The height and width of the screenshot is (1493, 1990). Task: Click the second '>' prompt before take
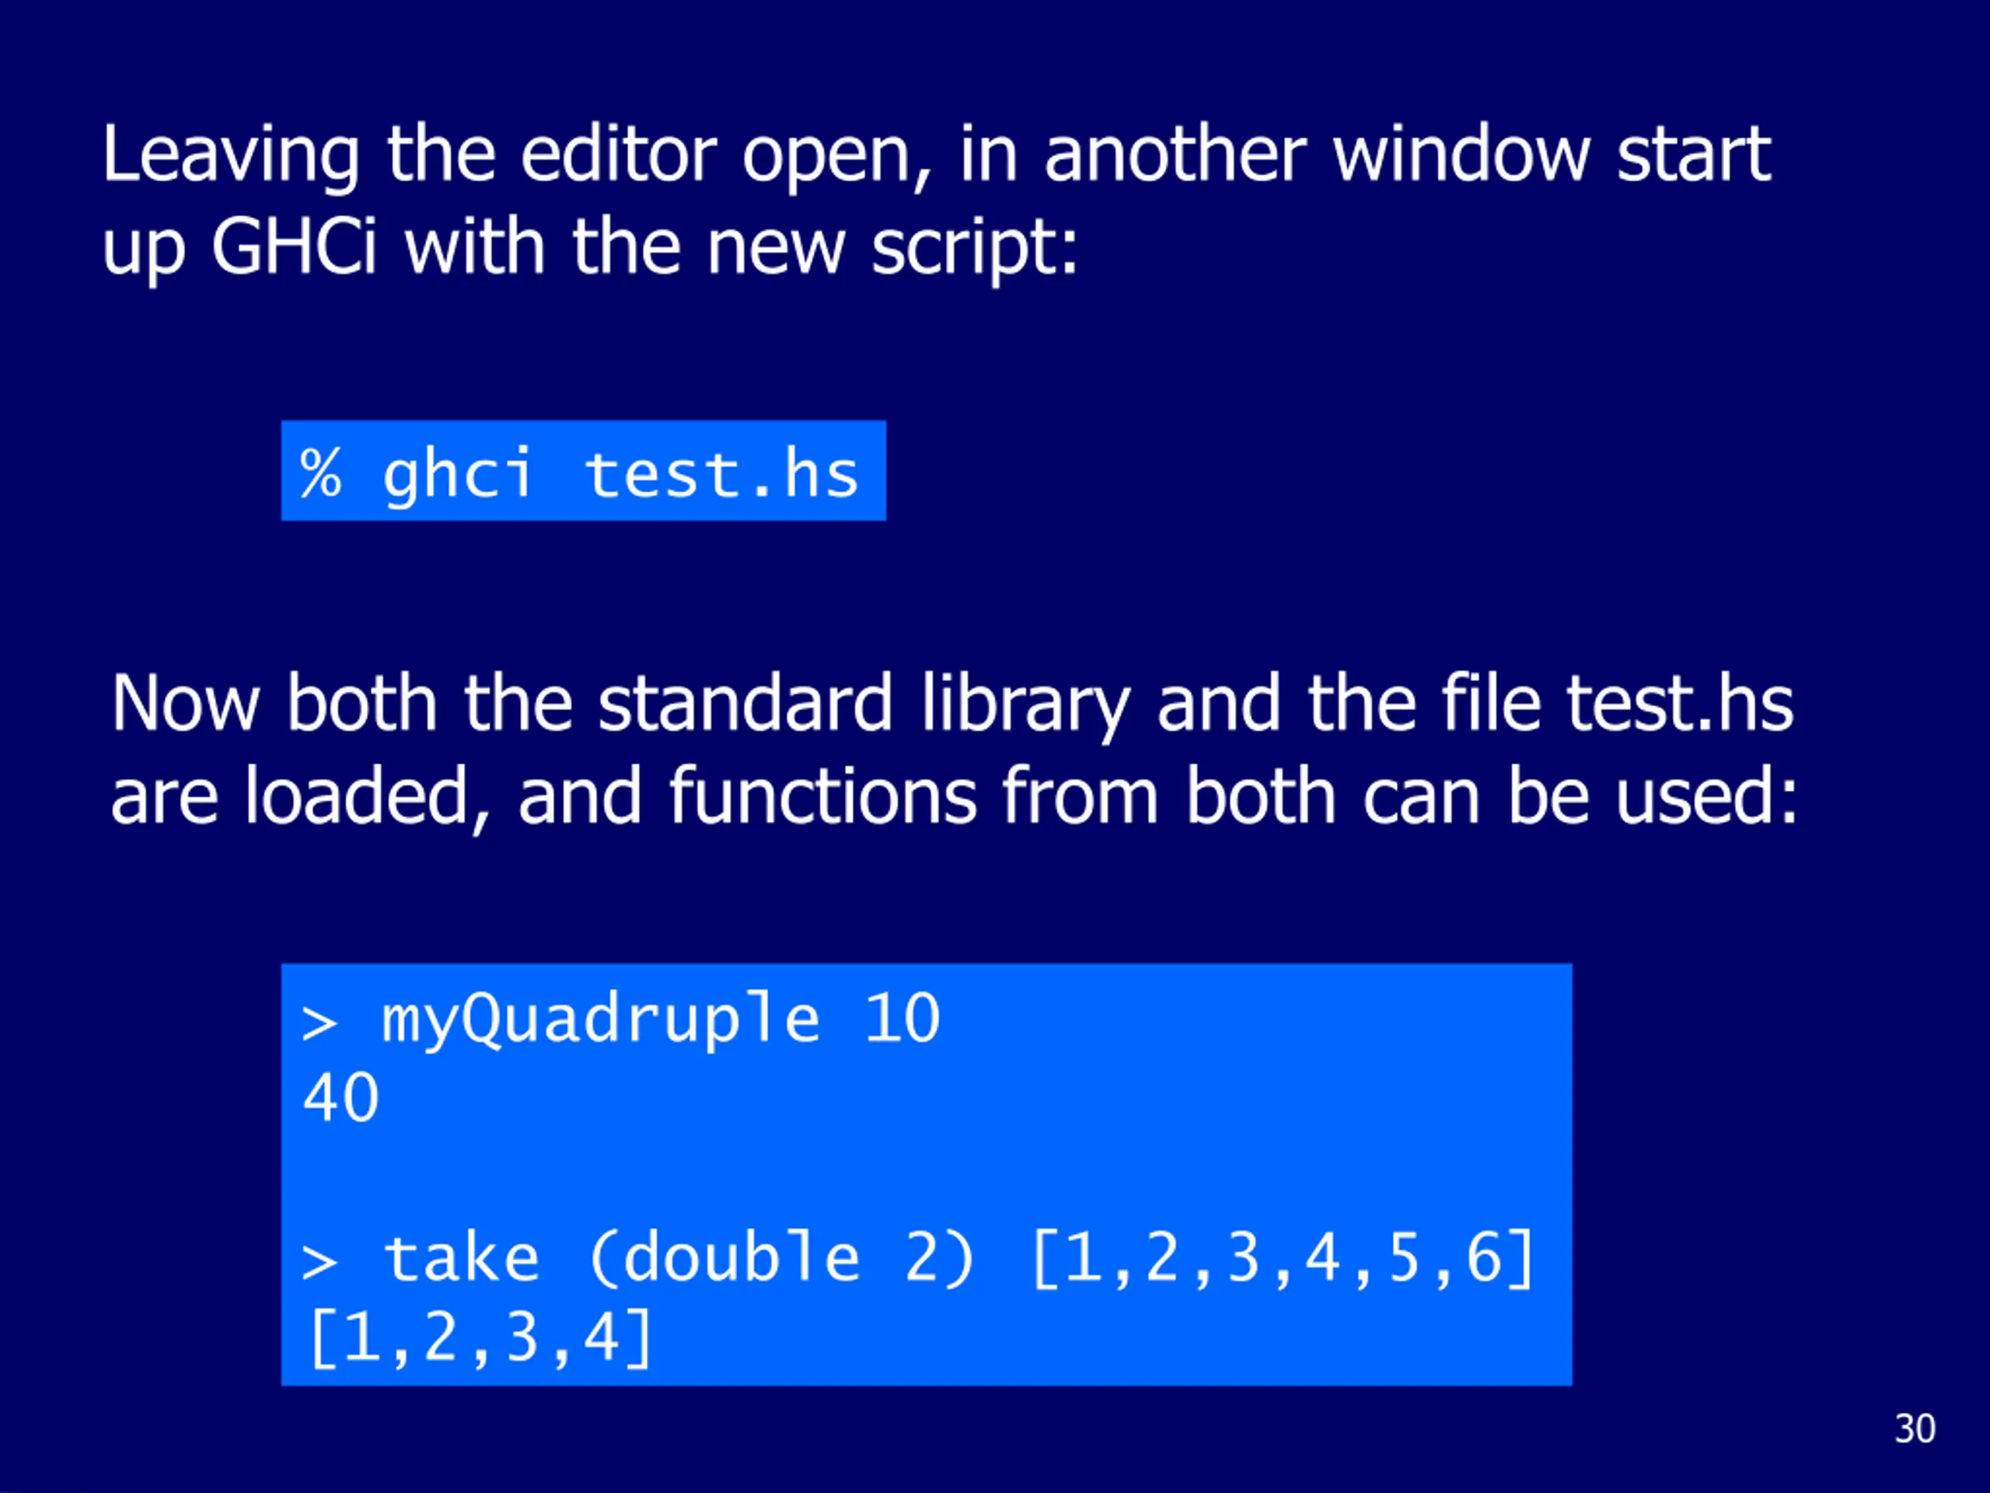pyautogui.click(x=319, y=1262)
